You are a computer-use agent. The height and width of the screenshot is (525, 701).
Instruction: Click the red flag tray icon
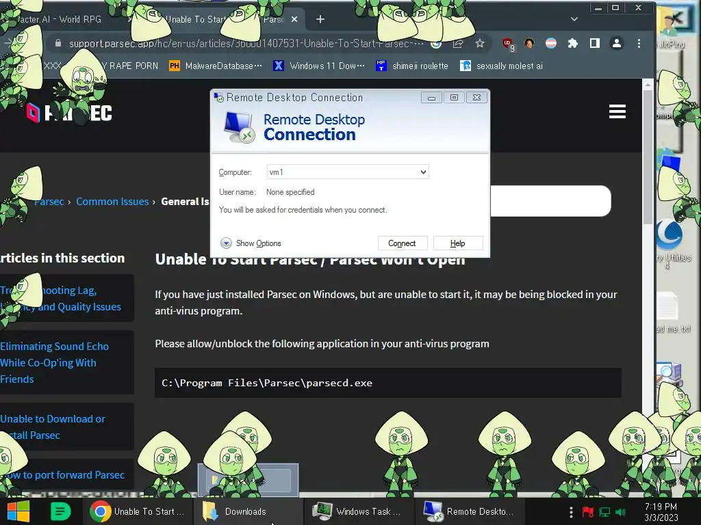pyautogui.click(x=588, y=512)
